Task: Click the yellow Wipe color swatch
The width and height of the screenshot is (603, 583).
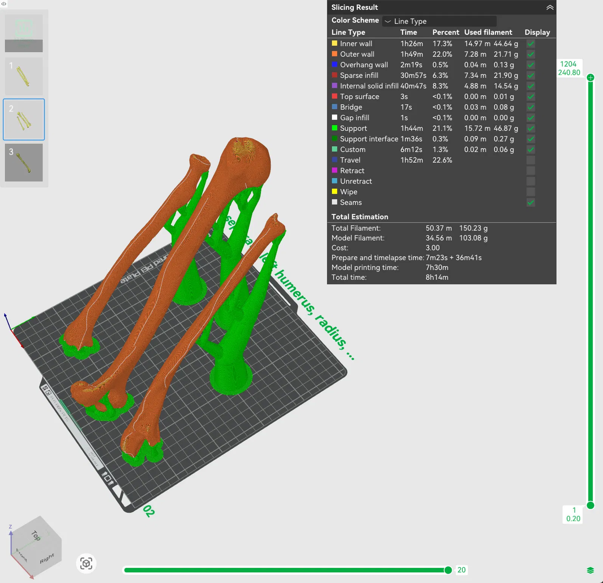Action: 335,191
